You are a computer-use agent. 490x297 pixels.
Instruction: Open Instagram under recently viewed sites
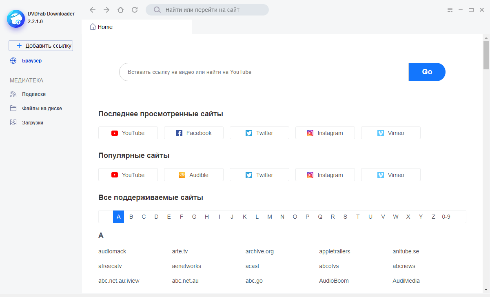click(325, 133)
